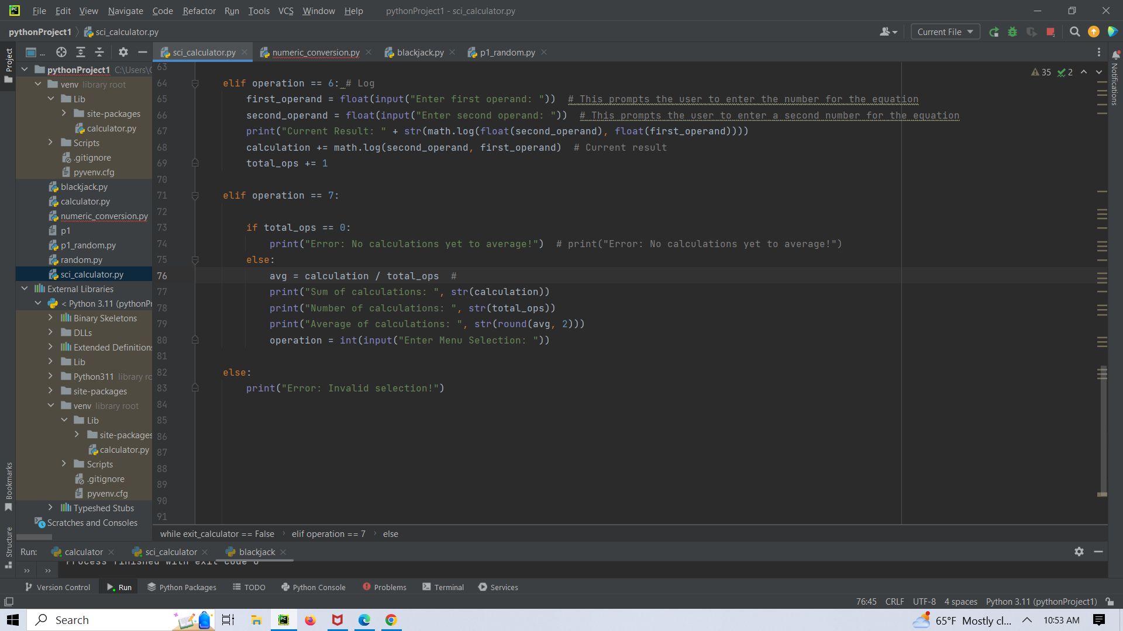The image size is (1123, 631).
Task: Open the Python Packages tool window
Action: tap(182, 587)
